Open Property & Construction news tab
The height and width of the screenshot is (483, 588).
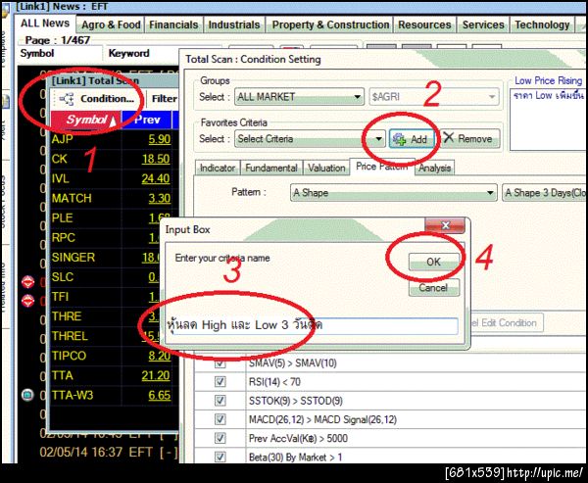(330, 24)
